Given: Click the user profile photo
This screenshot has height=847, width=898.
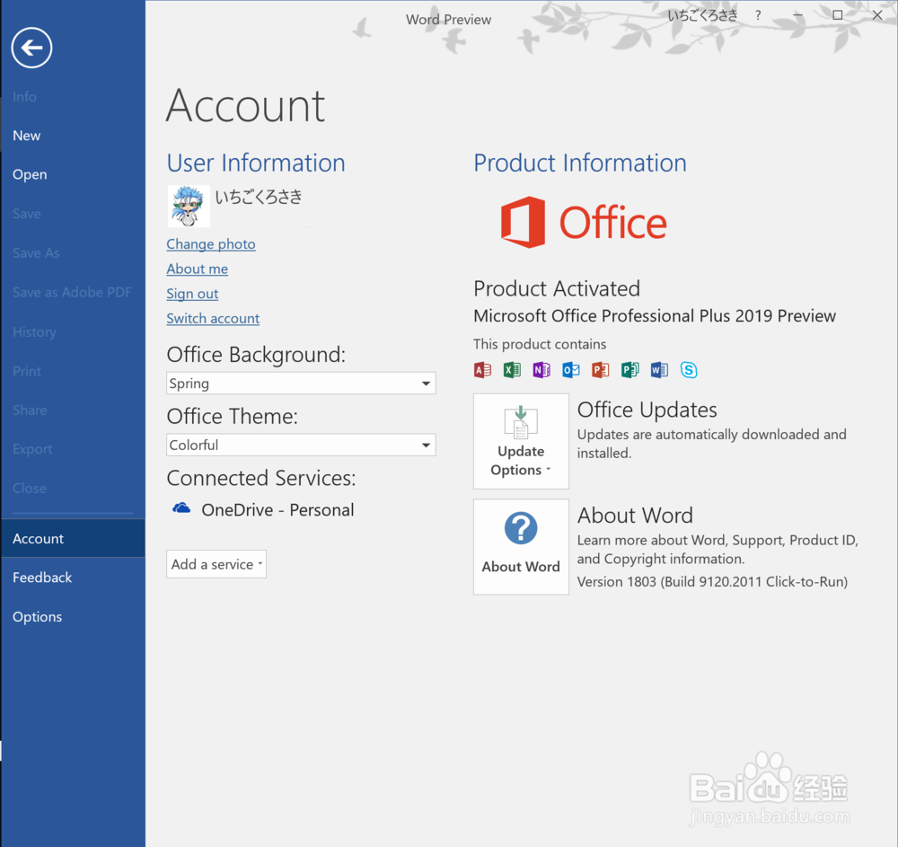Looking at the screenshot, I should click(189, 207).
